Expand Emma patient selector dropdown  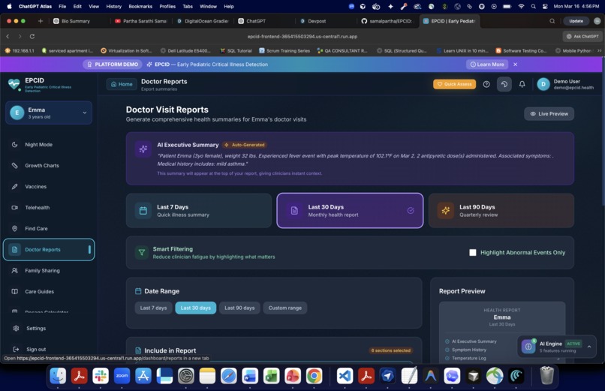(x=49, y=113)
